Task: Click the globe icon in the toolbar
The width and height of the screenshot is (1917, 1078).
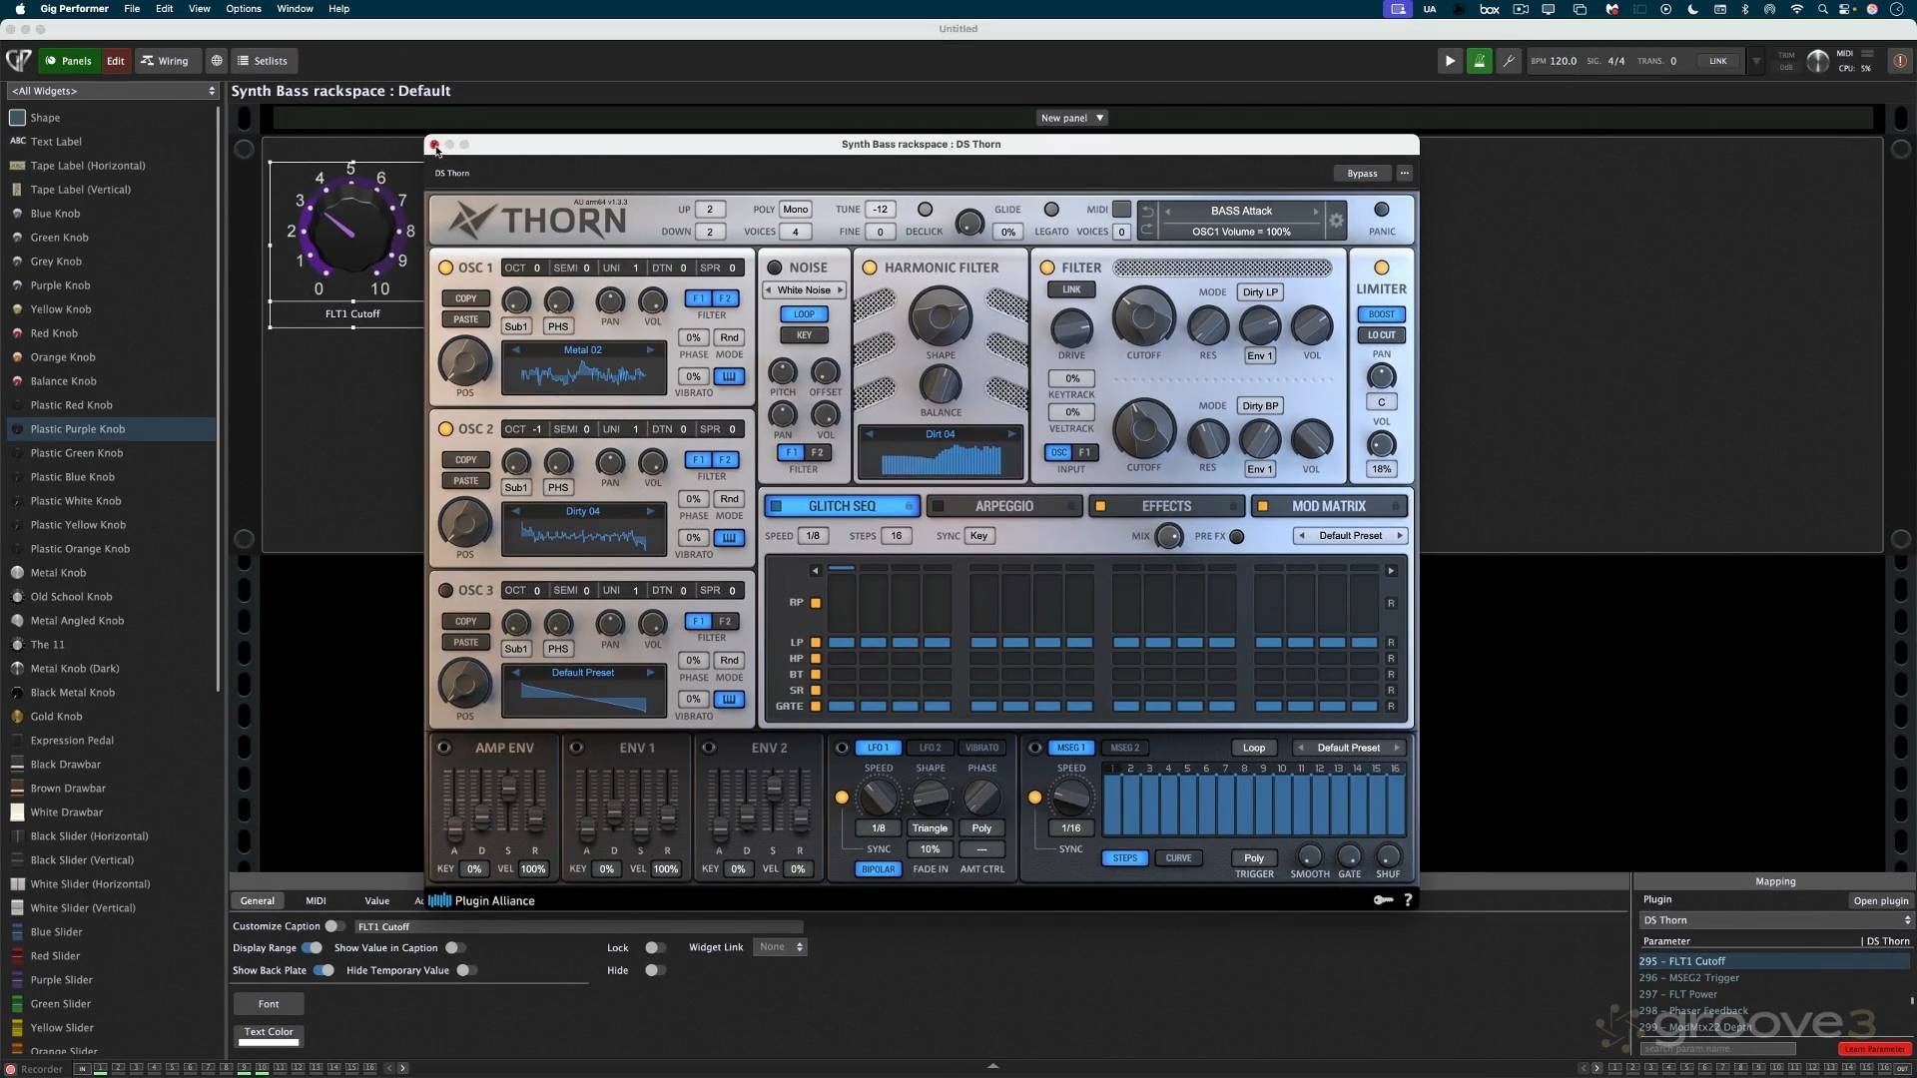Action: (216, 61)
